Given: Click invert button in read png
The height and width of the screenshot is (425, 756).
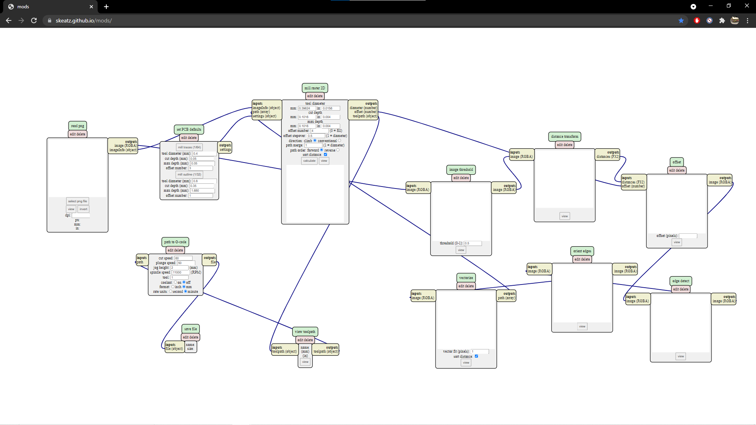Looking at the screenshot, I should (x=83, y=209).
